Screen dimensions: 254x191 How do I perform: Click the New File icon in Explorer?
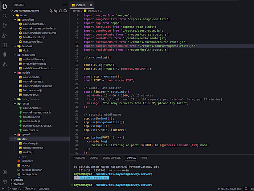click(x=51, y=11)
